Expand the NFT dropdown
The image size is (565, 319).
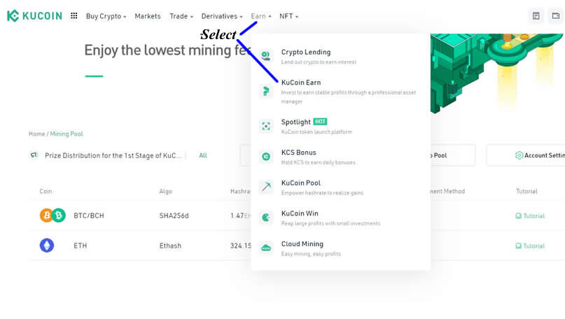[x=288, y=16]
